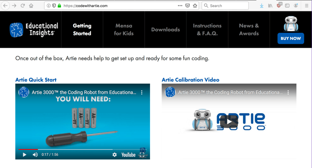Click the 0:17 / 1:56 time display
This screenshot has width=312, height=168.
(x=50, y=155)
